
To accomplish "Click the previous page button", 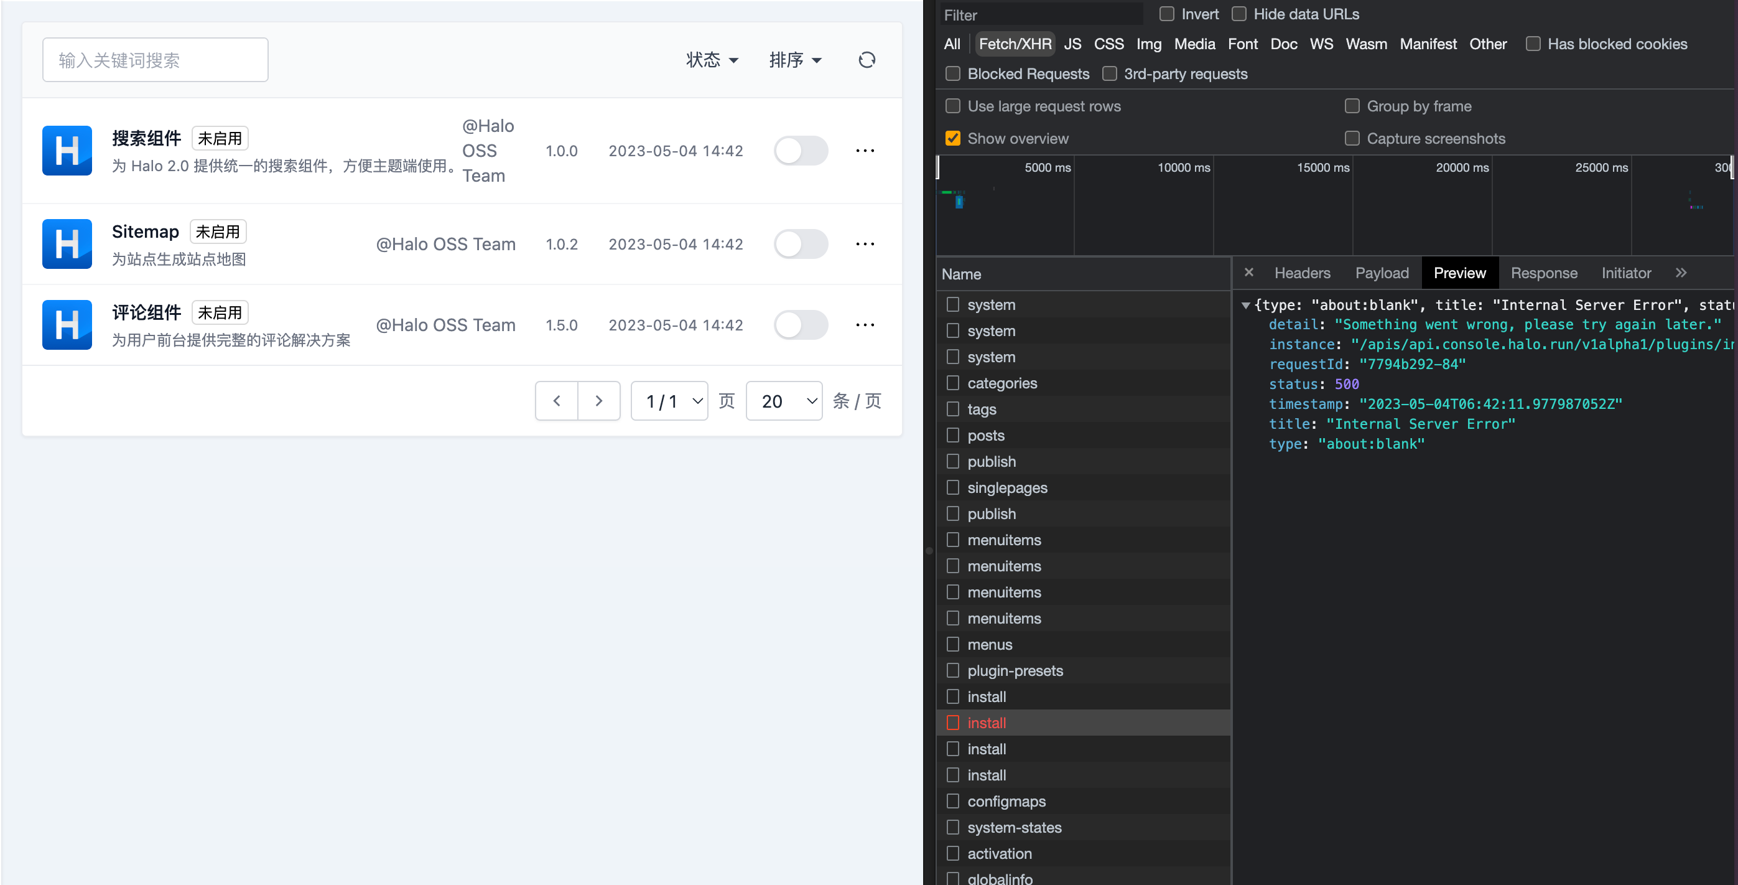I will (x=556, y=400).
